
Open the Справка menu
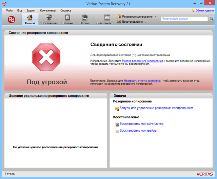(65, 10)
